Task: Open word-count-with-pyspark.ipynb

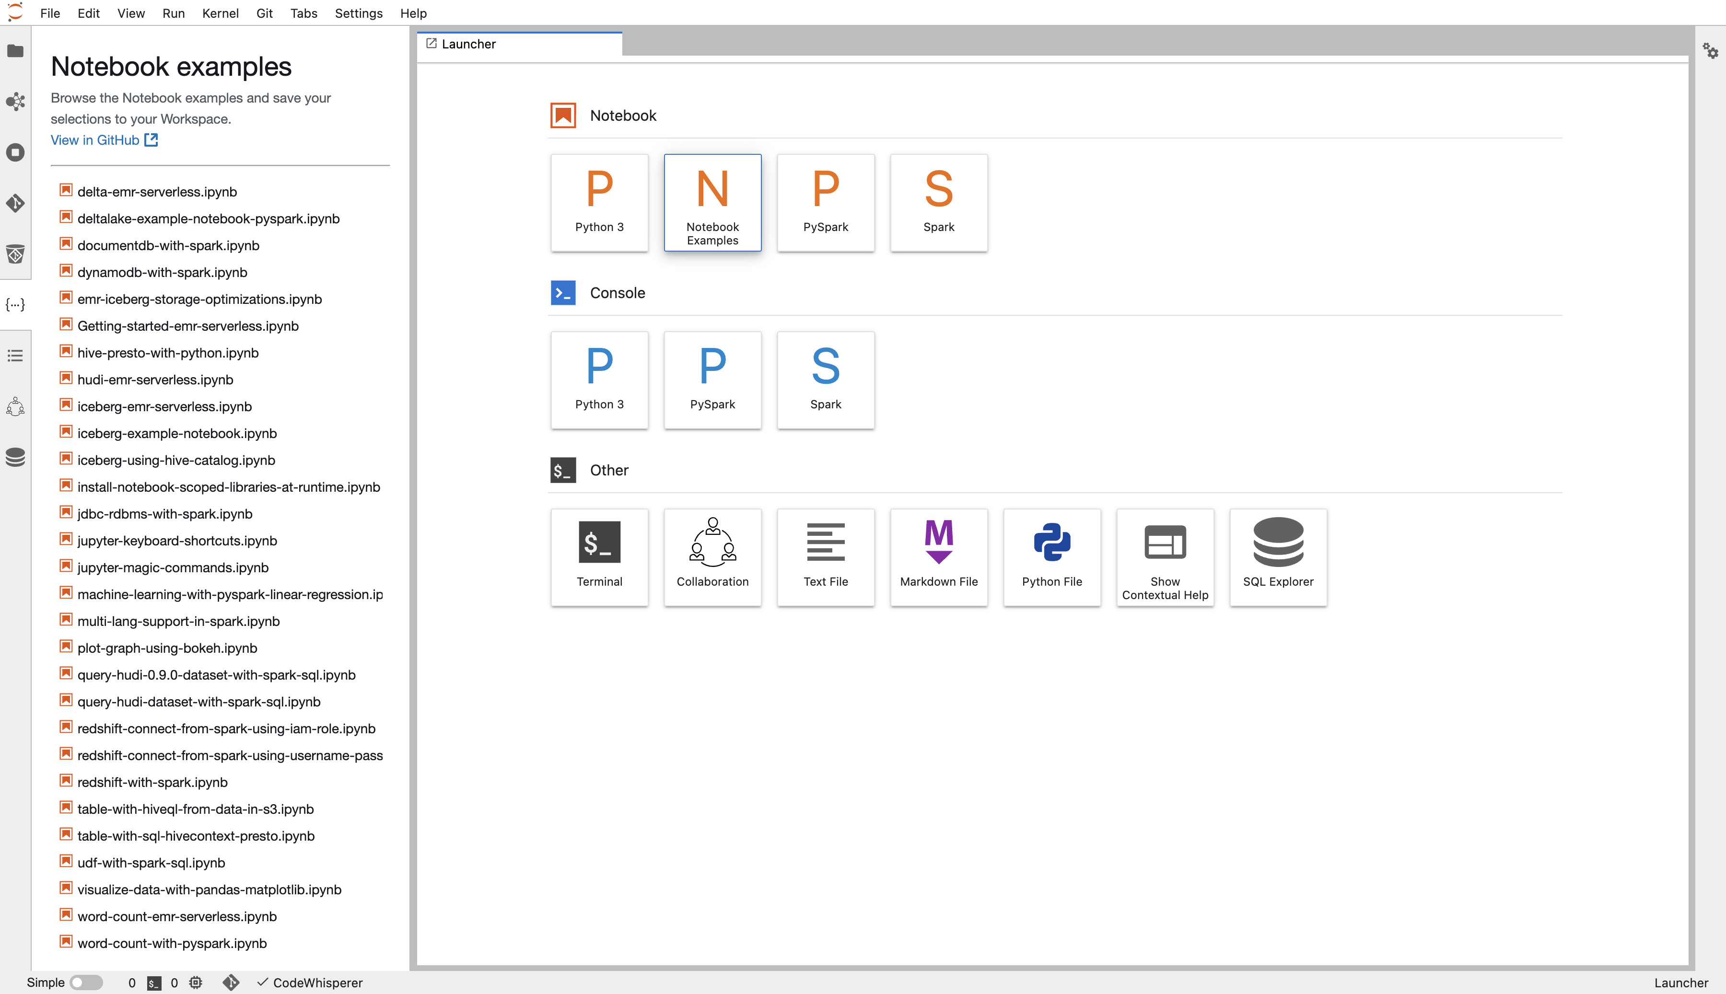Action: pos(172,944)
